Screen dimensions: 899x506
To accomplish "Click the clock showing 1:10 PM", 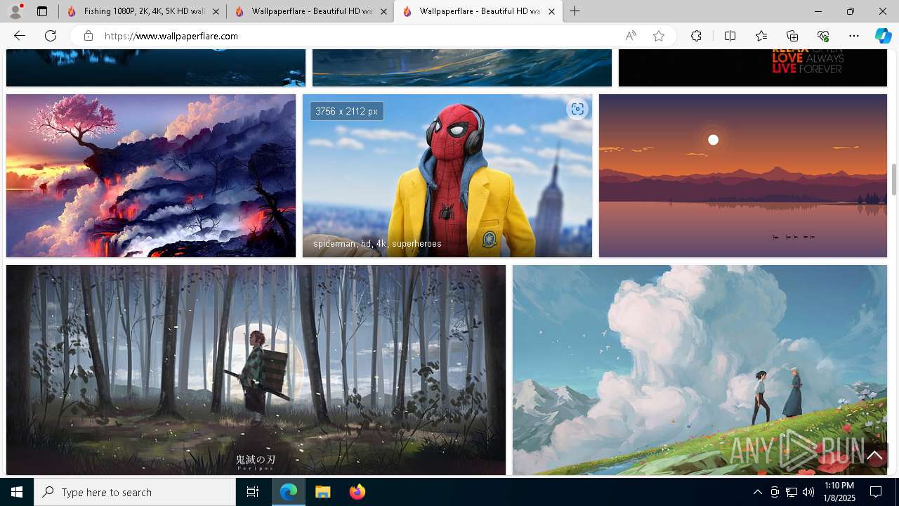I will coord(839,486).
